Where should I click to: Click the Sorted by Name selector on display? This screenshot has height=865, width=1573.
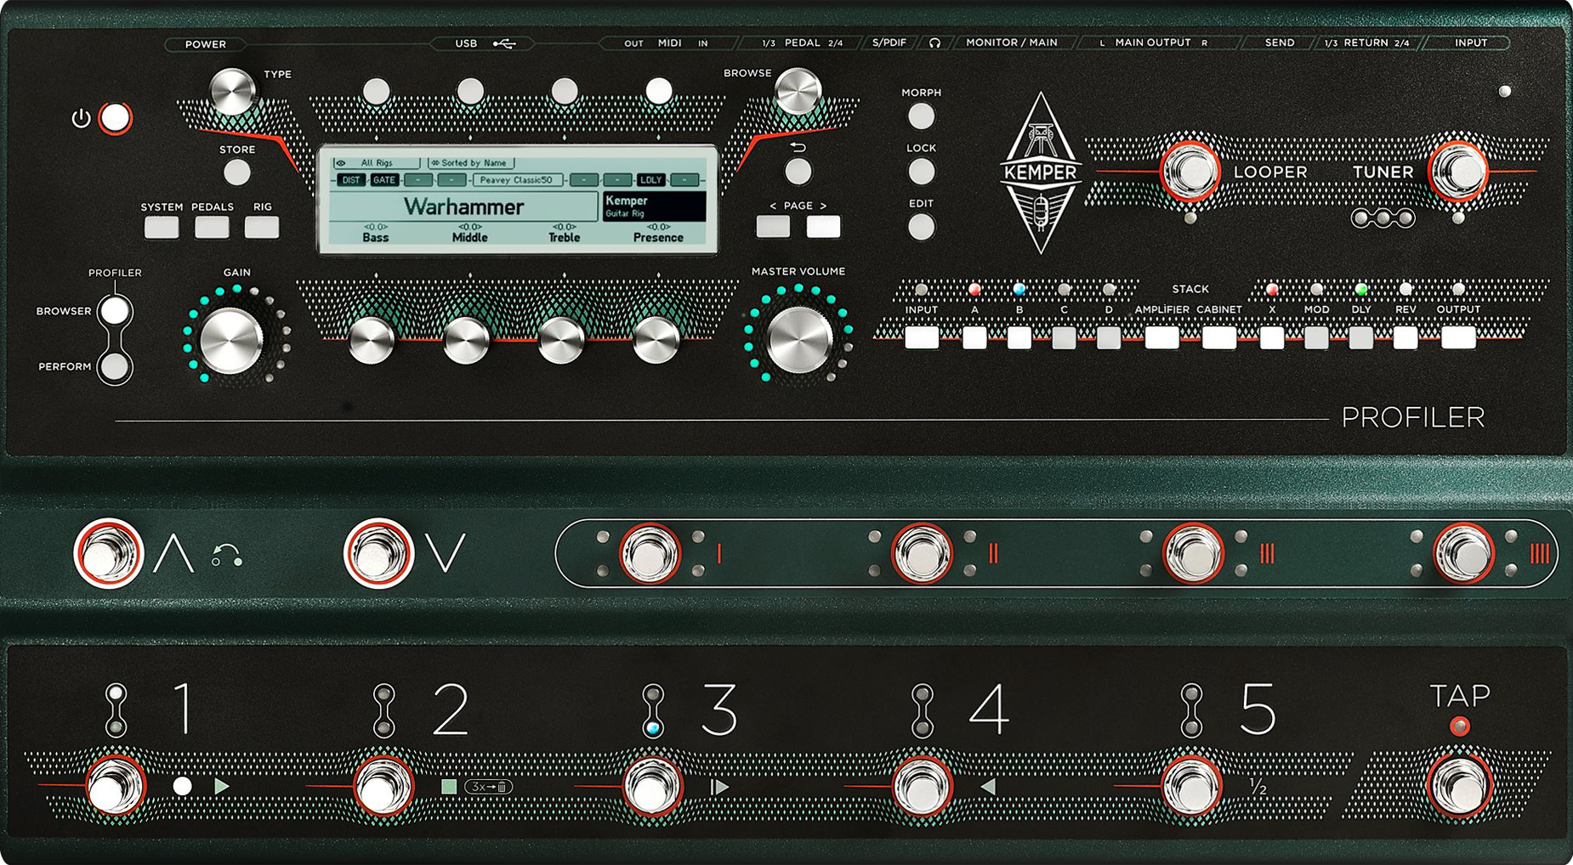click(470, 162)
